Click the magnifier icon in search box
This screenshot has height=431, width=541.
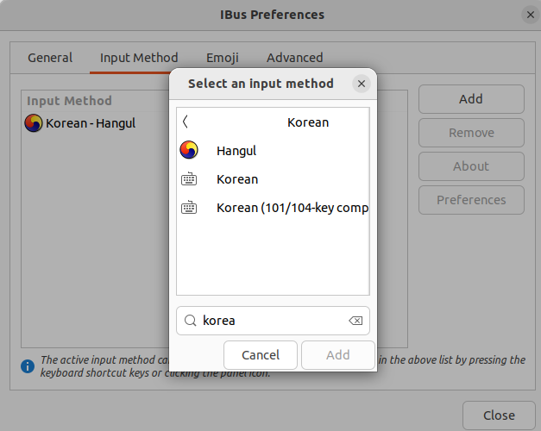pyautogui.click(x=190, y=321)
